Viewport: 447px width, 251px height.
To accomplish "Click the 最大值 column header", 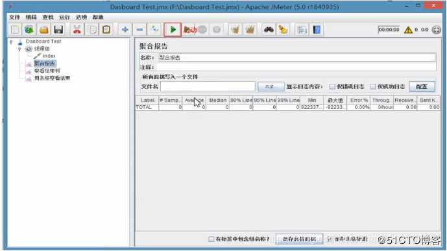I will pos(335,101).
